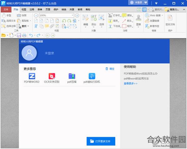Choose the Select Text (选择文本) tool

coord(8,21)
